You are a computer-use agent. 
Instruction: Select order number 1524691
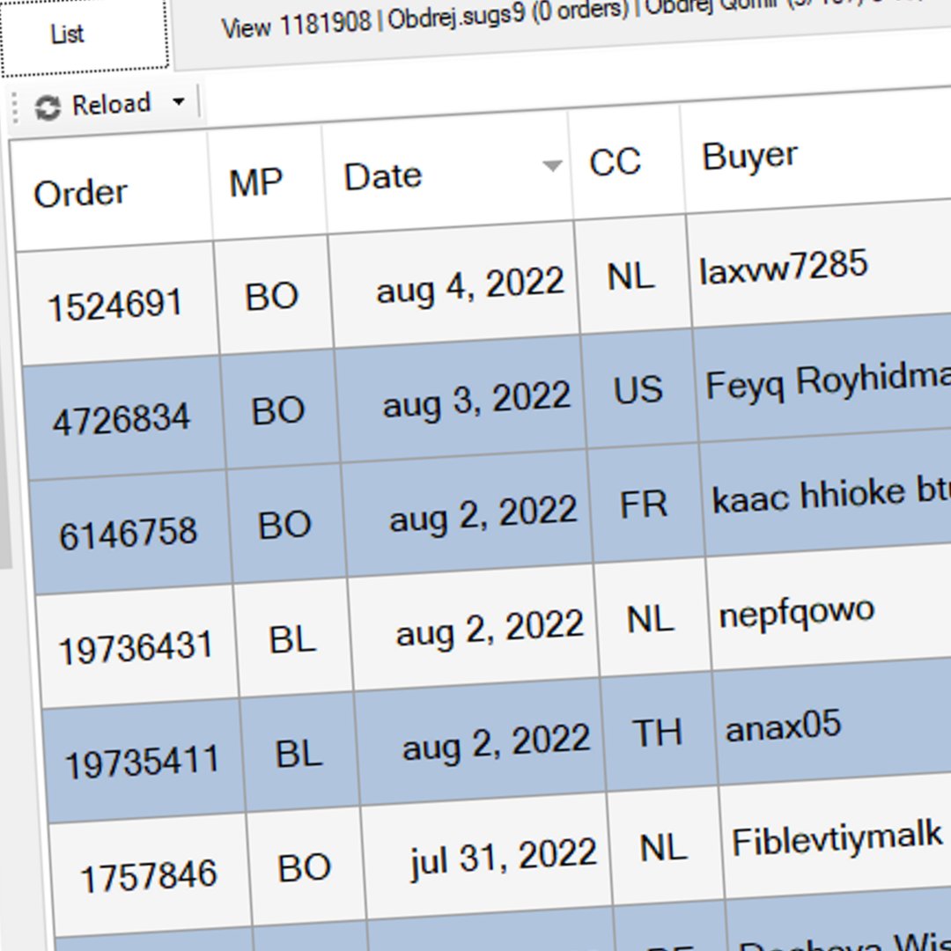coord(114,306)
